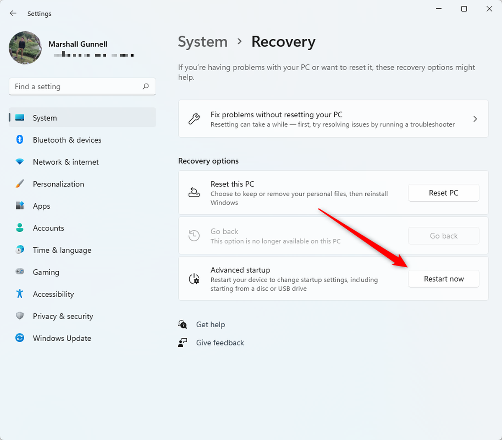The image size is (502, 440).
Task: Click the Windows Update sync icon
Action: (x=20, y=338)
